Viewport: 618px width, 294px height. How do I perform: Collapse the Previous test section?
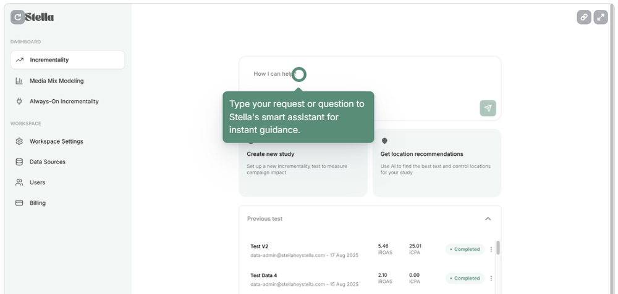[x=488, y=219]
